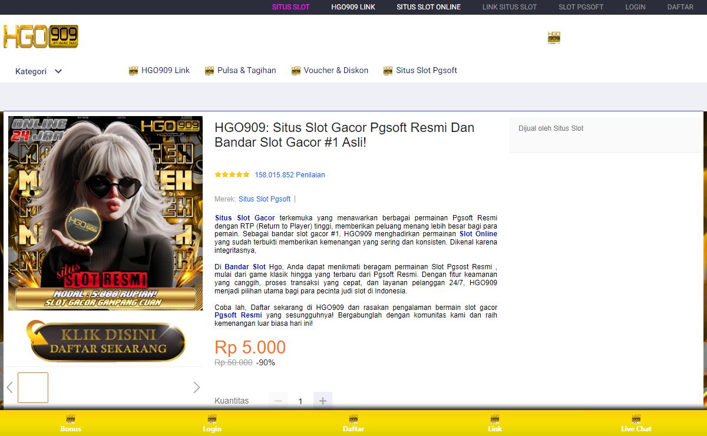Open the HGO909 Link category link

click(x=166, y=70)
